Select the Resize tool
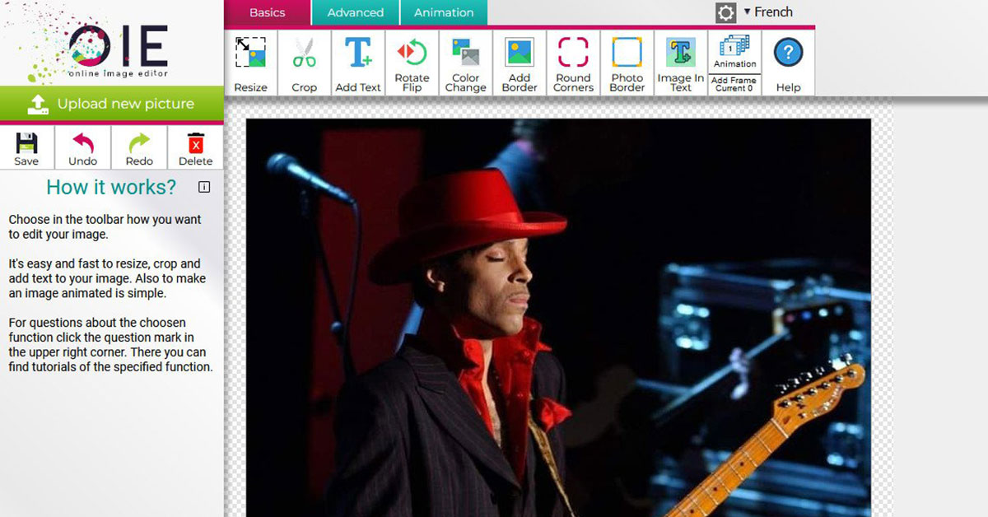The width and height of the screenshot is (988, 517). click(x=250, y=63)
